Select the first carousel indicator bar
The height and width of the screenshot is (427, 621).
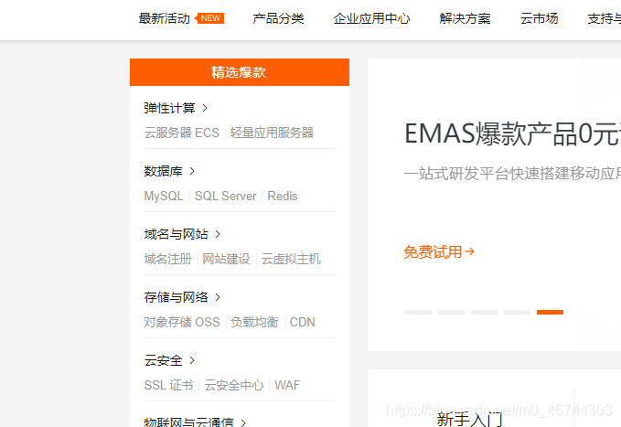pos(418,312)
